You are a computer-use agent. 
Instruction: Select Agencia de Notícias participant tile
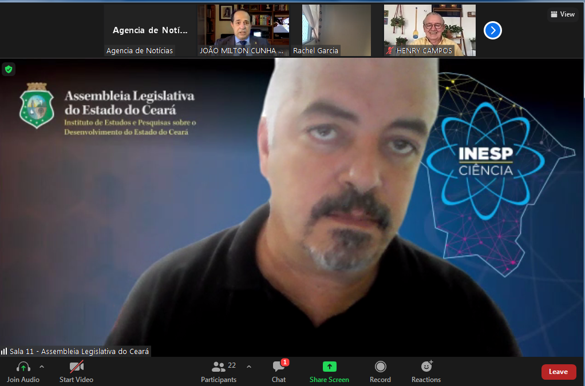(x=150, y=30)
